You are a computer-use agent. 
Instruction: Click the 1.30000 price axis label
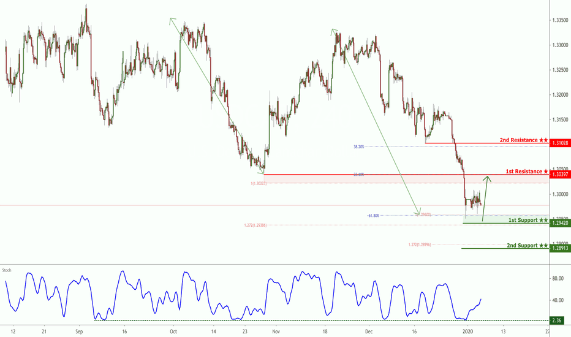pyautogui.click(x=560, y=194)
